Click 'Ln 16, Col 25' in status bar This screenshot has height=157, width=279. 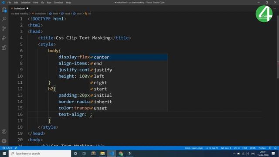click(211, 148)
